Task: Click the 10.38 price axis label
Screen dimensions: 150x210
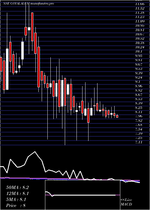Action: [x=140, y=43]
